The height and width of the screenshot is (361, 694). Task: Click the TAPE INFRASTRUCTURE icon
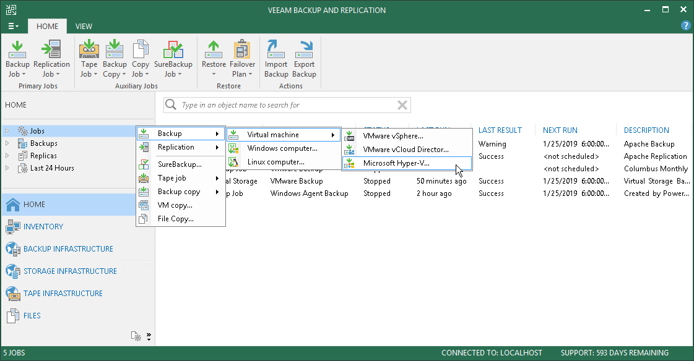13,294
